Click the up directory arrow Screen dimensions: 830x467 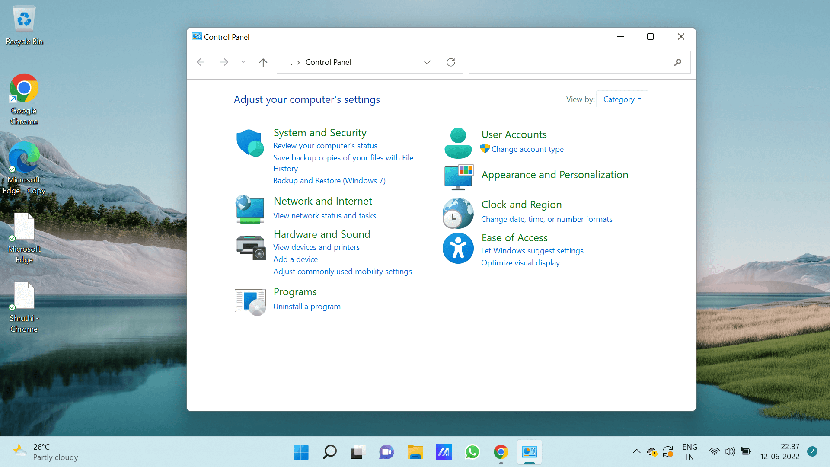tap(263, 62)
